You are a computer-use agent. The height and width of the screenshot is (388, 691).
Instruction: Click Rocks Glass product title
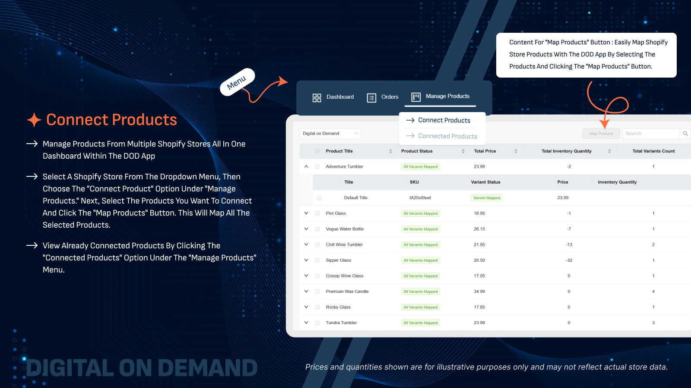tap(338, 307)
